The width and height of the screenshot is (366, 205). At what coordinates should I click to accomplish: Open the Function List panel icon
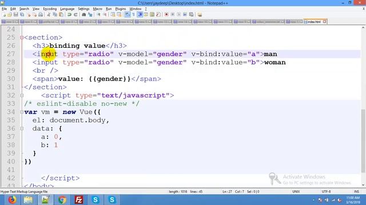pyautogui.click(x=158, y=15)
